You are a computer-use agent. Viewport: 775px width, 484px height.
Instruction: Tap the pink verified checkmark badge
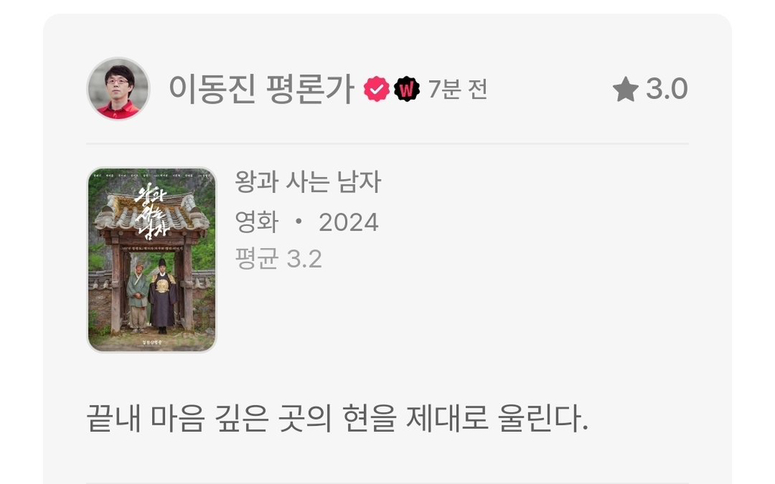377,89
